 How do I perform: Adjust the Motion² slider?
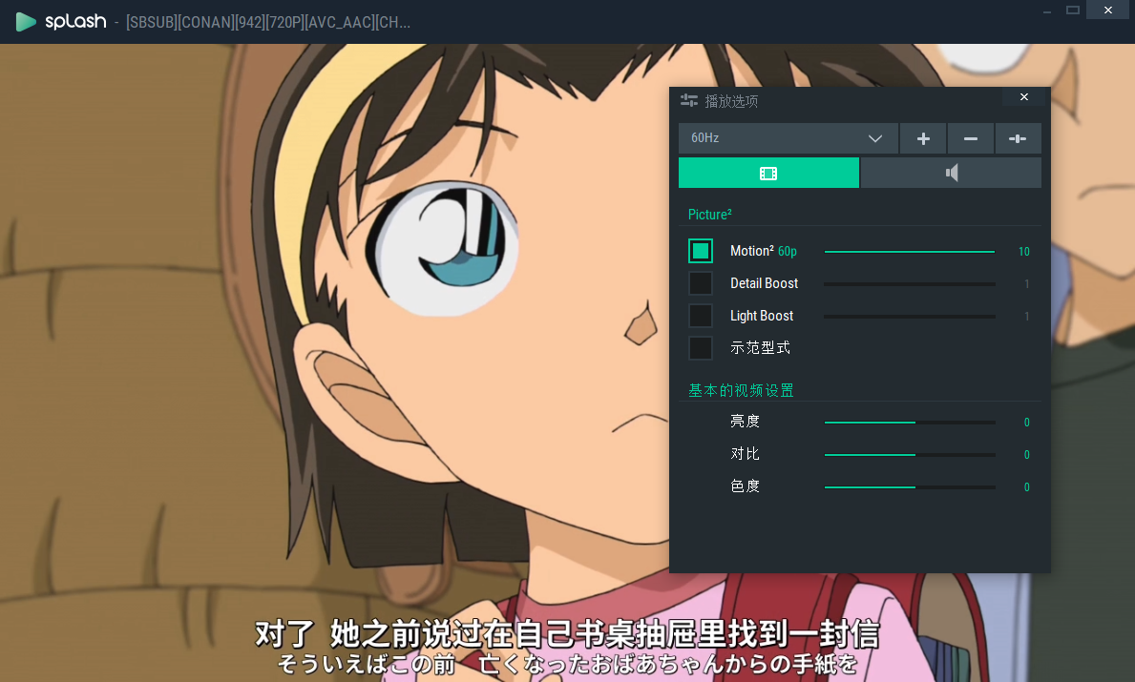coord(909,252)
